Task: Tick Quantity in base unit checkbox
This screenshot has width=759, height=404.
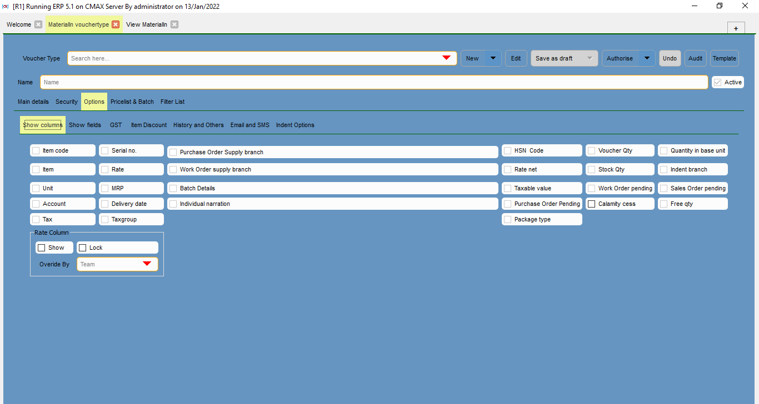Action: (664, 150)
